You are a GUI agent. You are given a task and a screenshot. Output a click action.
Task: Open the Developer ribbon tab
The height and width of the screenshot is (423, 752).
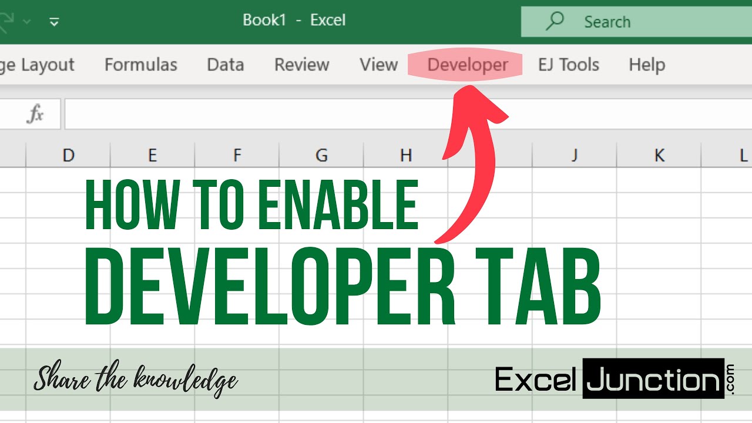(468, 65)
